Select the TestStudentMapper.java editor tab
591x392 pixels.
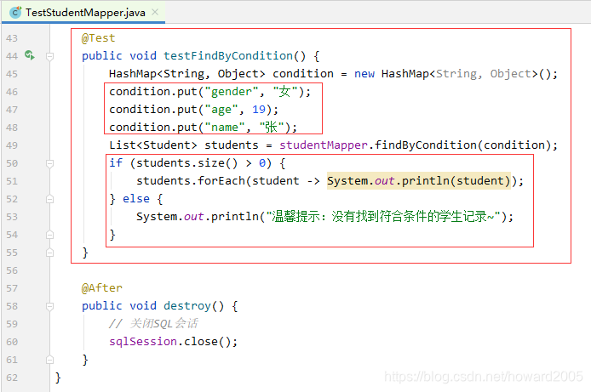point(83,13)
